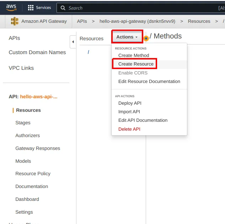
Task: Open the Actions dropdown button
Action: click(x=127, y=37)
